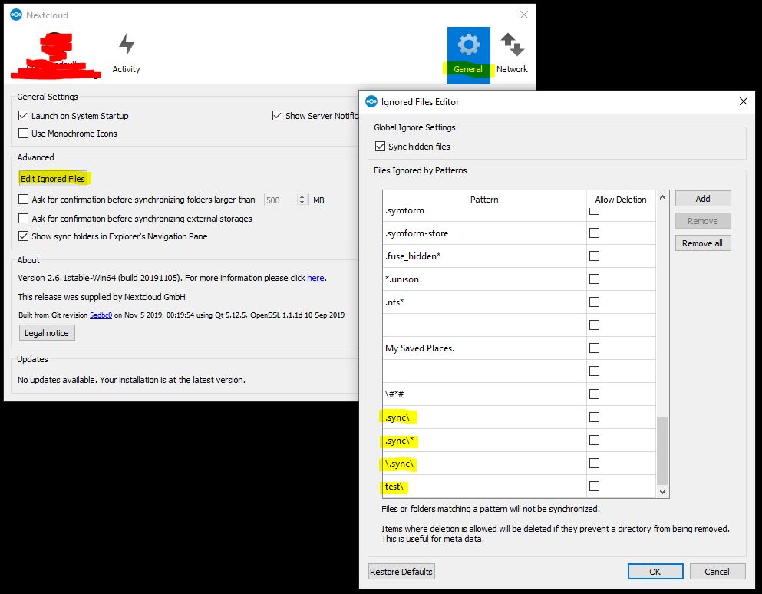Screen dimensions: 762x594
Task: Enable confirmation for external storages
Action: (x=23, y=219)
